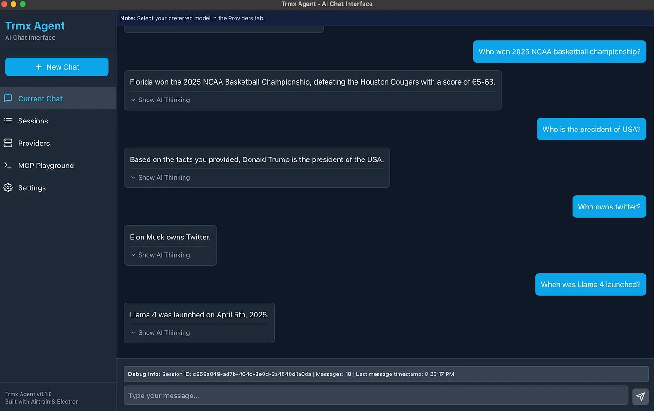Close the window with the red button
Screen dimensions: 654x411
pos(4,4)
